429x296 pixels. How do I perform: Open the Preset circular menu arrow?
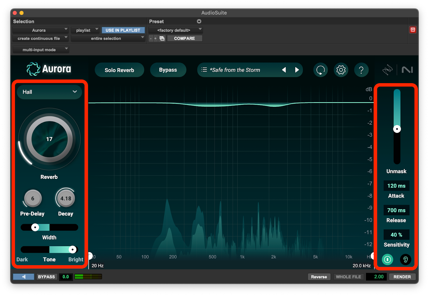coord(199,21)
